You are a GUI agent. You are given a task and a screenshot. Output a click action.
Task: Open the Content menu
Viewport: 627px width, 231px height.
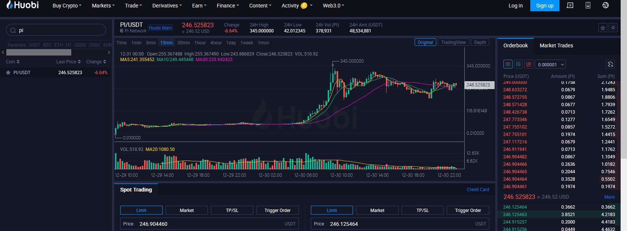(x=260, y=6)
